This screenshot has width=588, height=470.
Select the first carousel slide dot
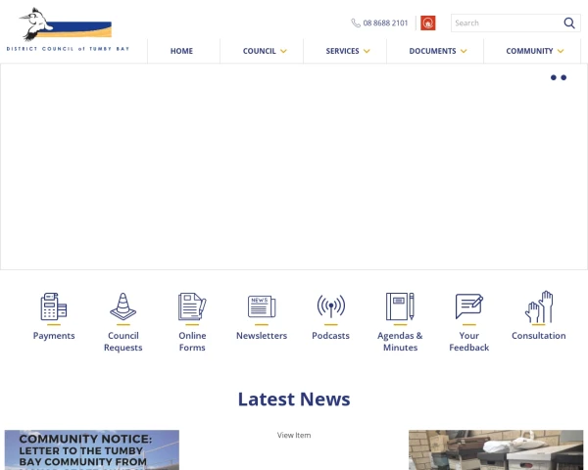[553, 77]
